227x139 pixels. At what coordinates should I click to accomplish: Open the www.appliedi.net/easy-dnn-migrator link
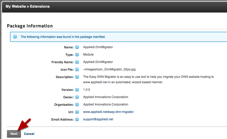coord(108,112)
